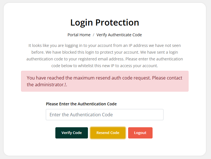
Task: Click "It looks like you are logging in" line
Action: pos(60,45)
